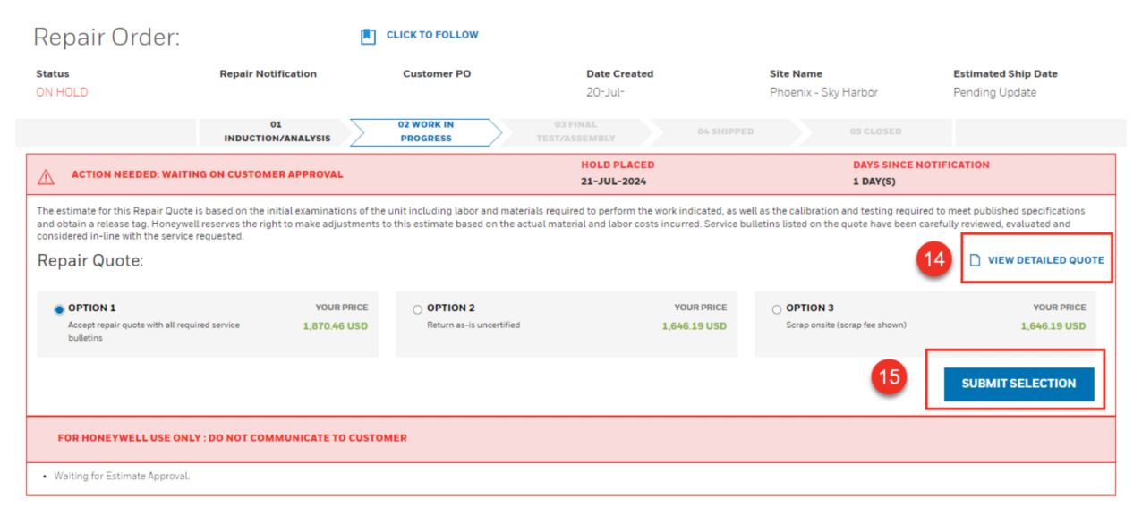The image size is (1142, 515).
Task: Click the Option 3 scrap fee price
Action: coord(1053,326)
